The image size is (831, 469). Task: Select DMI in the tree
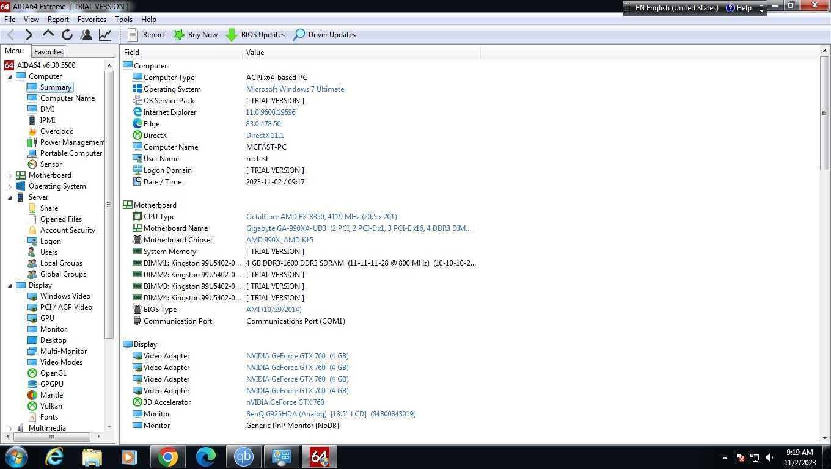coord(47,109)
